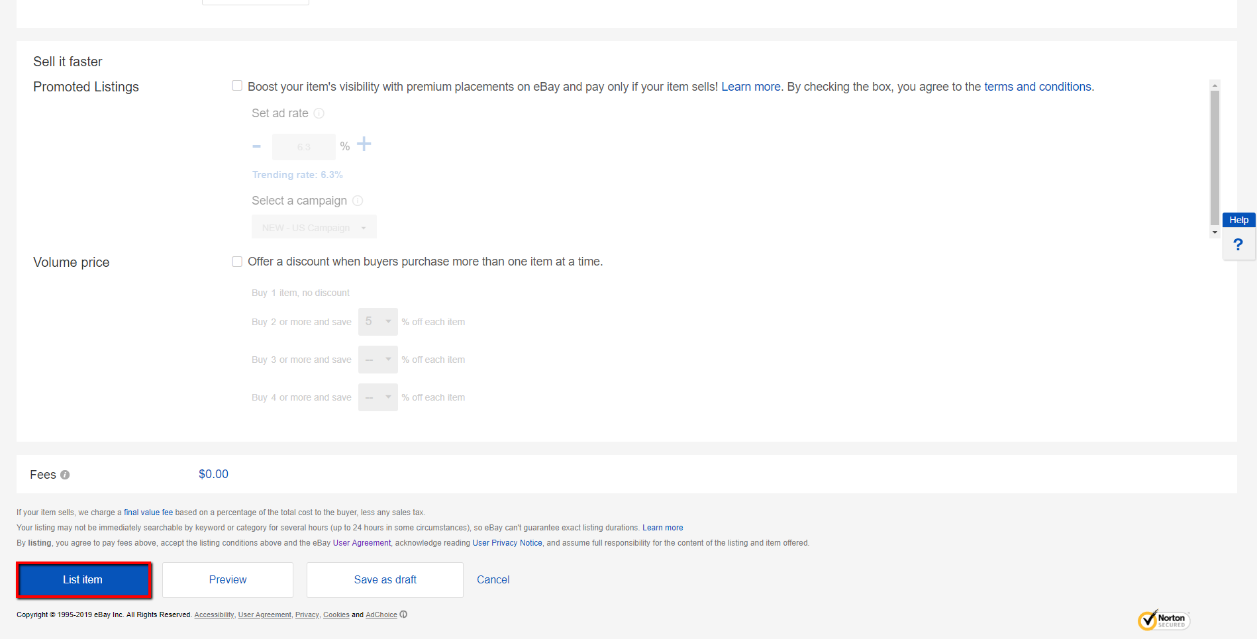Click the Cancel link
The height and width of the screenshot is (639, 1257).
(493, 580)
